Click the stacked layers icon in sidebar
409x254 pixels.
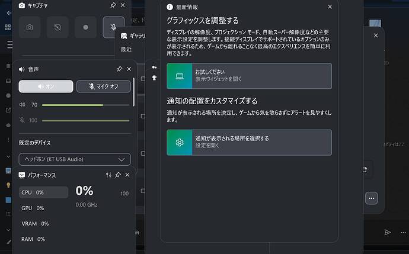click(x=8, y=66)
